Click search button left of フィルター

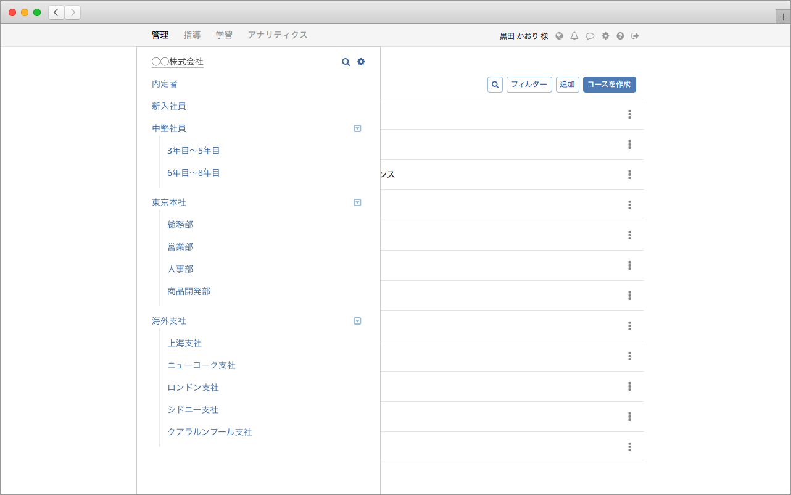pos(495,85)
